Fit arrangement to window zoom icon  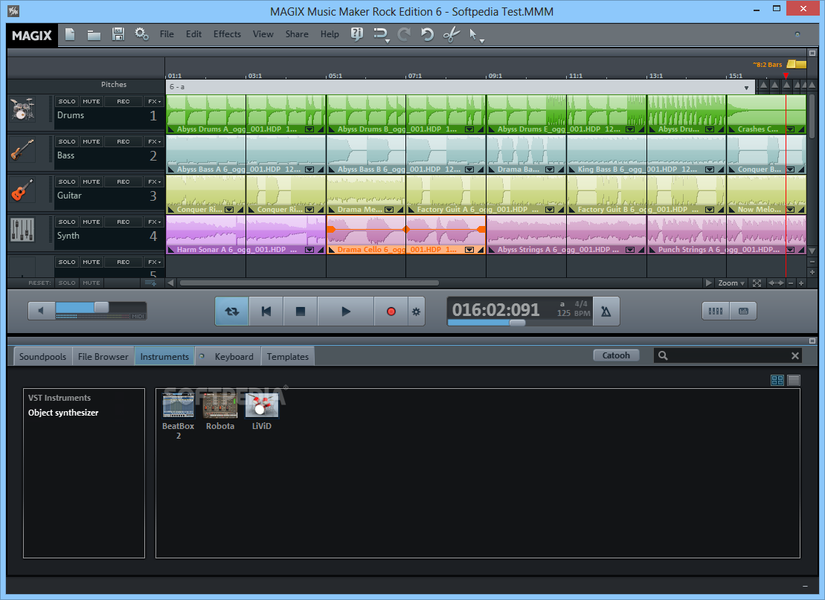click(x=757, y=283)
